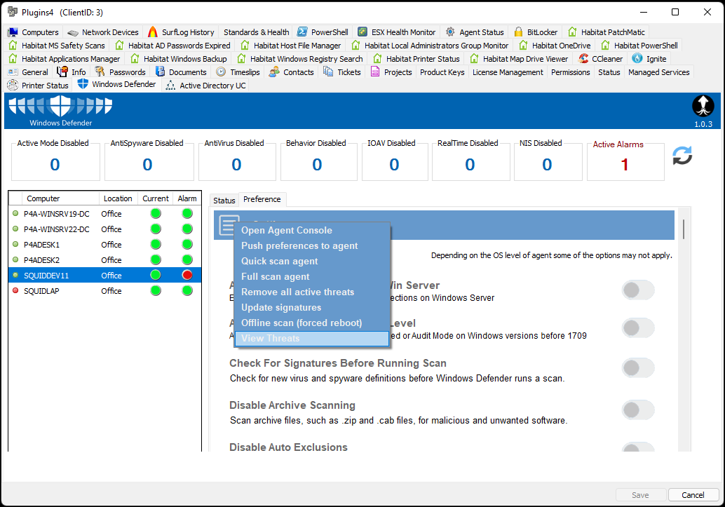The height and width of the screenshot is (507, 725).
Task: Open the preferences menu list icon
Action: (227, 225)
